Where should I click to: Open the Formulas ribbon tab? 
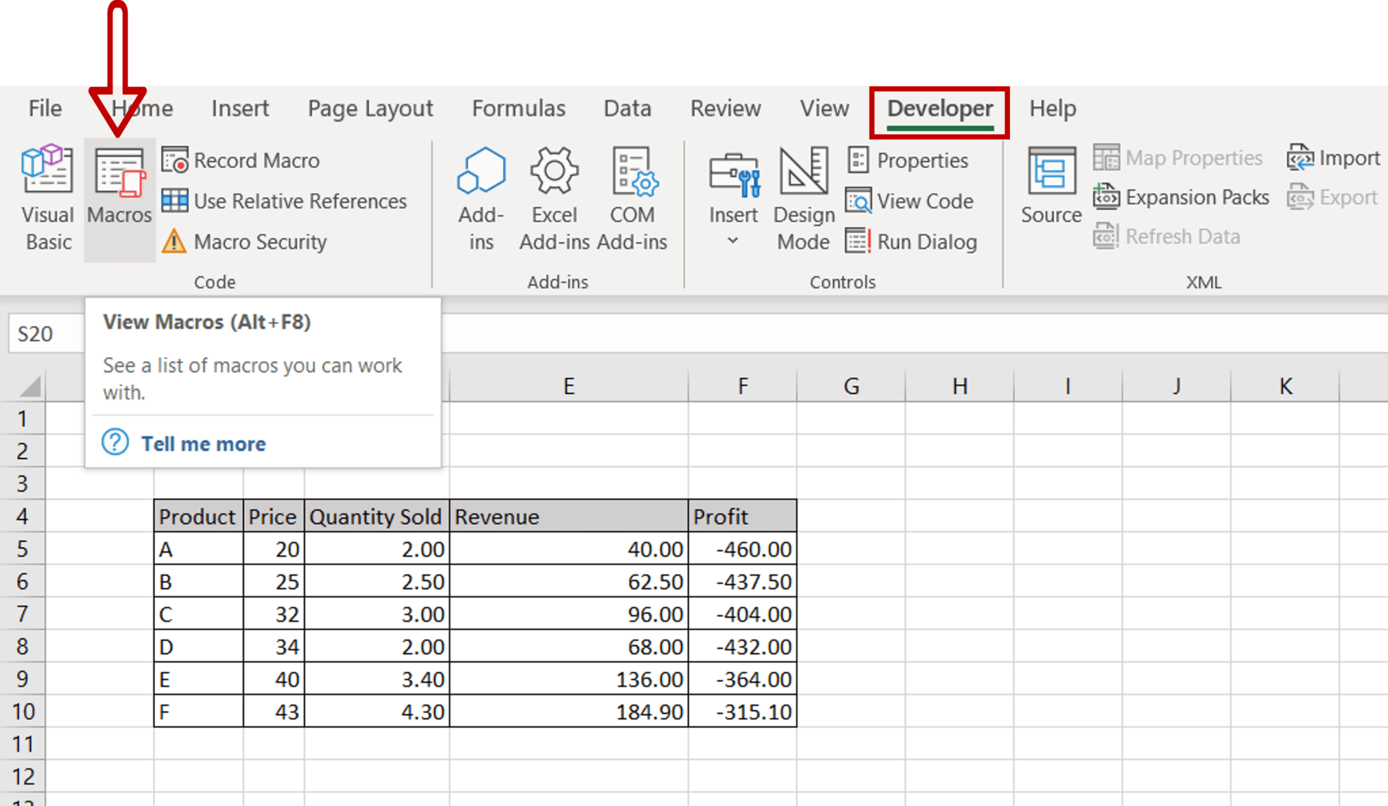pyautogui.click(x=518, y=108)
